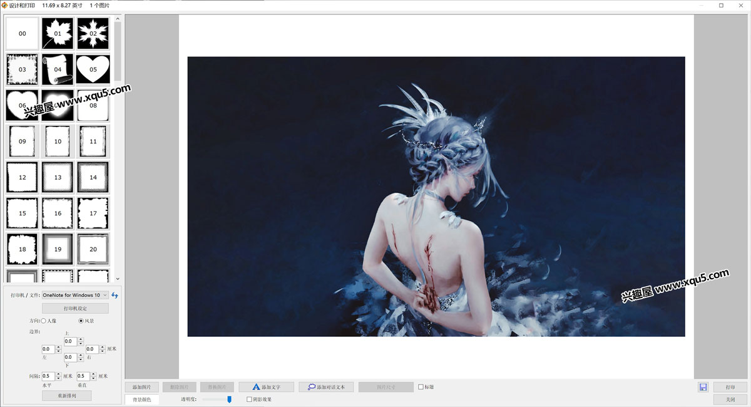Image resolution: width=751 pixels, height=407 pixels.
Task: Click the rearrange button (重新排列)
Action: (66, 396)
